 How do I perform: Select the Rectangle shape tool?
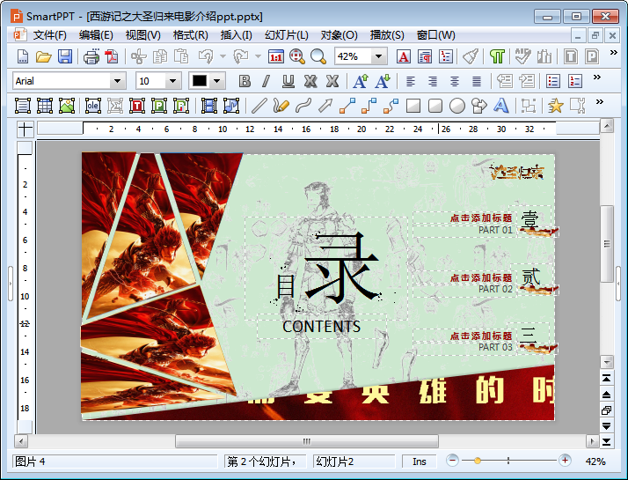[413, 106]
